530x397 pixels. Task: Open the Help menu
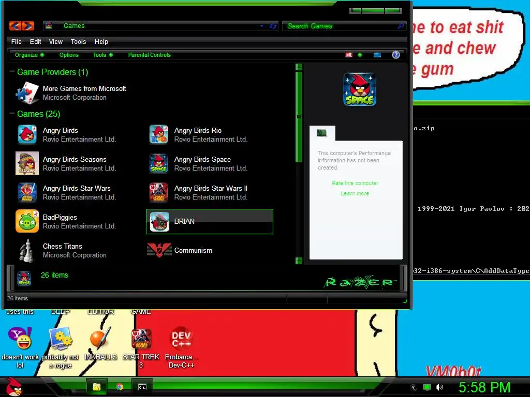point(101,41)
